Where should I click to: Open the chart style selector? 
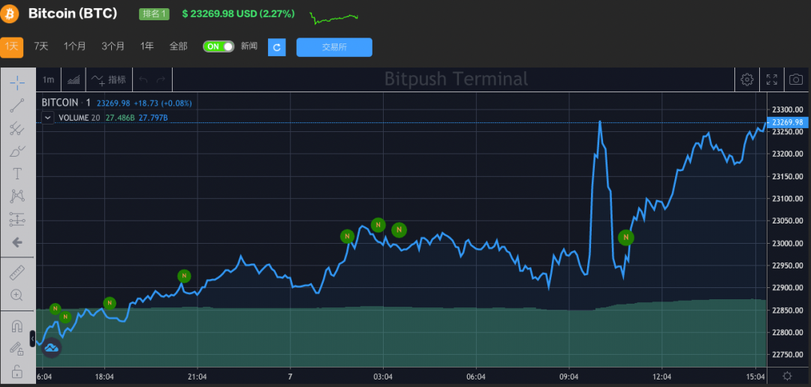pos(74,79)
